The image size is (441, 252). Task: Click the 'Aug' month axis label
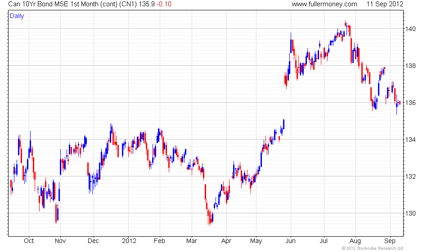[355, 241]
